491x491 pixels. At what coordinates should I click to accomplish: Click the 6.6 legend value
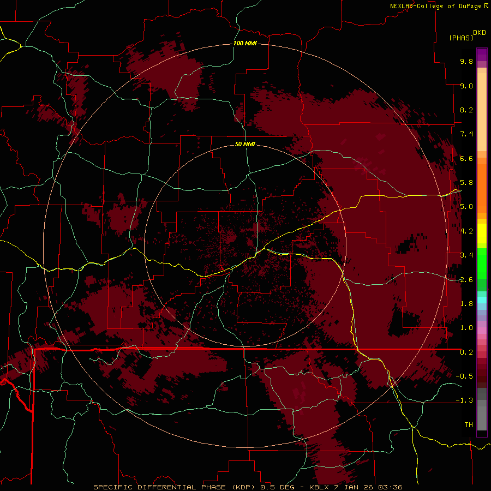[x=466, y=158]
